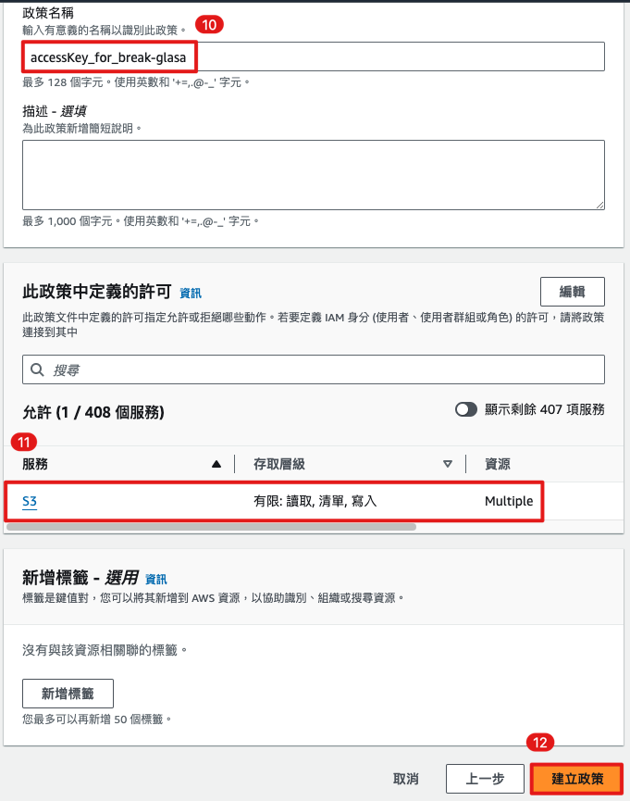
Task: Click the 編輯 button
Action: point(572,292)
